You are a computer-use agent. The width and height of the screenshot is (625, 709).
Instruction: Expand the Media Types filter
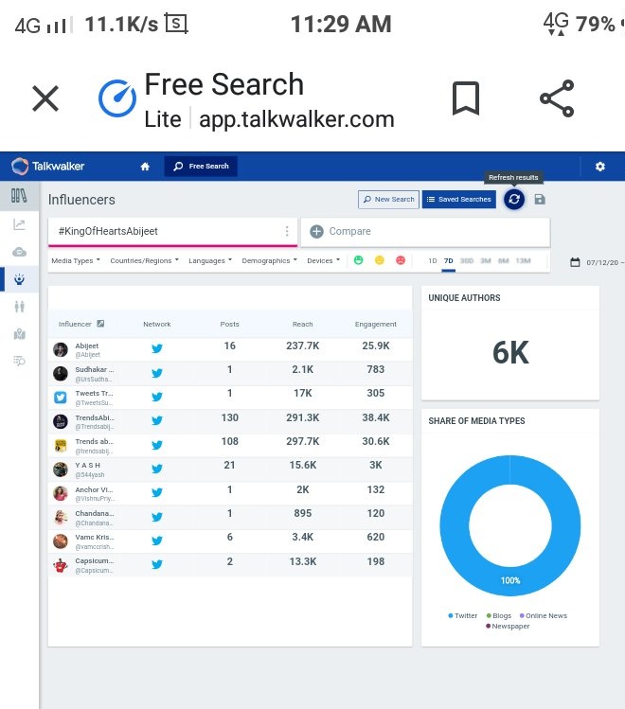click(x=76, y=260)
